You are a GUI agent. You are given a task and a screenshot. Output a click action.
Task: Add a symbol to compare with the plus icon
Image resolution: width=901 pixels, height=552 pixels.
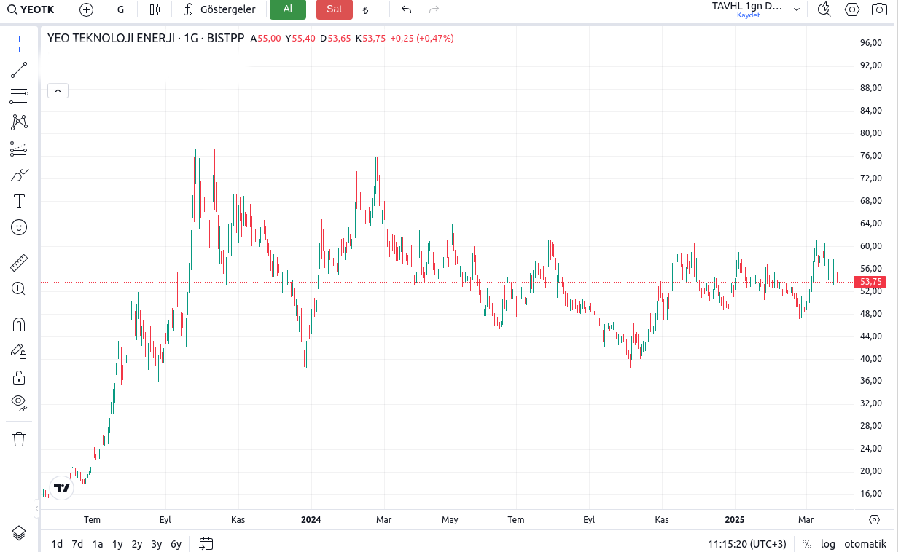point(86,9)
